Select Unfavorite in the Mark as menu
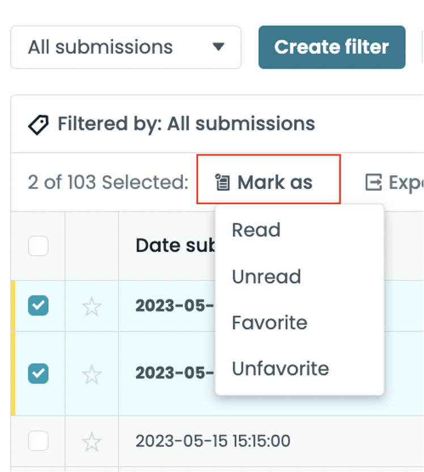 [280, 369]
